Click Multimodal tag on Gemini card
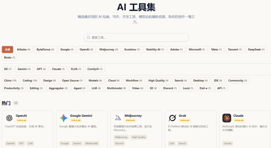Image resolution: width=271 pixels, height=148 pixels. (x=91, y=143)
